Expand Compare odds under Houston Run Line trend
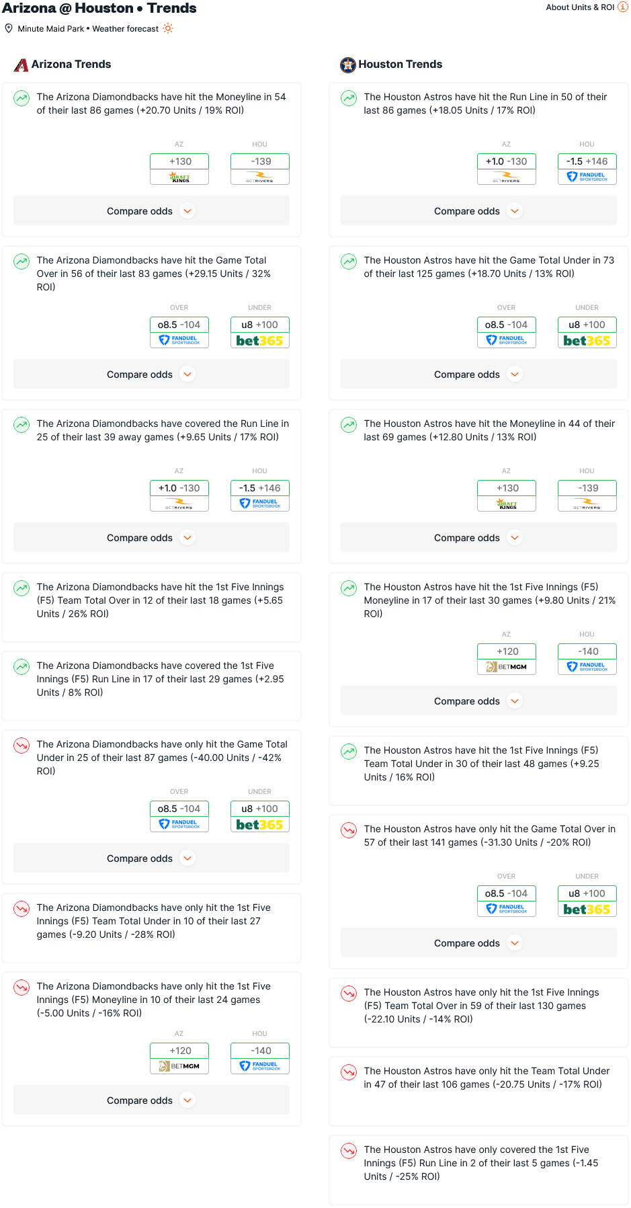Screen dimensions: 631x1208 [478, 211]
